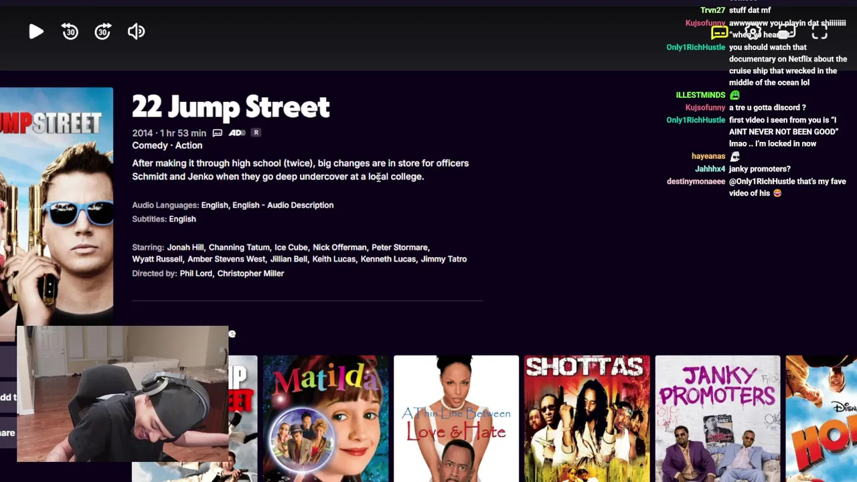Open the 22 Jump Street poster

point(56,206)
